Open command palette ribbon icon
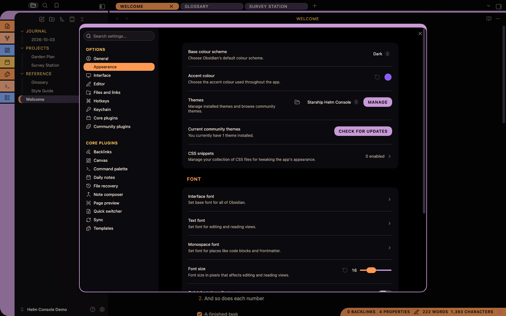The height and width of the screenshot is (316, 506). pos(7,86)
